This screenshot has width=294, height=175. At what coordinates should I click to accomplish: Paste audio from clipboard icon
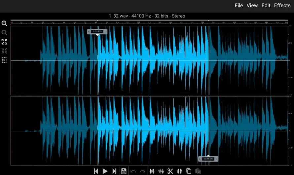pos(198,171)
